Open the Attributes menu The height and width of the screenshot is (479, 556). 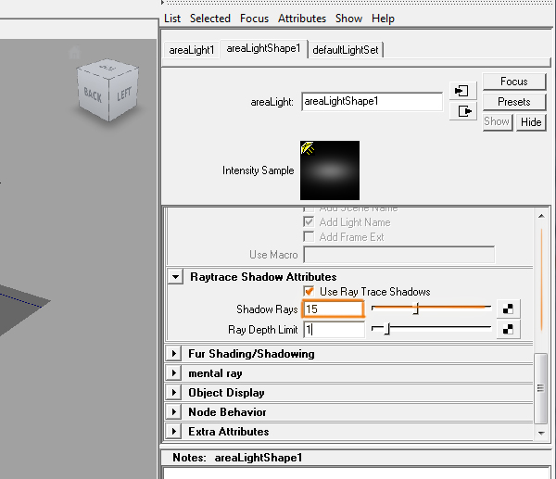[302, 19]
